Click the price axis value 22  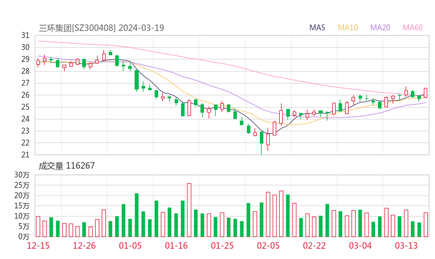(x=25, y=143)
